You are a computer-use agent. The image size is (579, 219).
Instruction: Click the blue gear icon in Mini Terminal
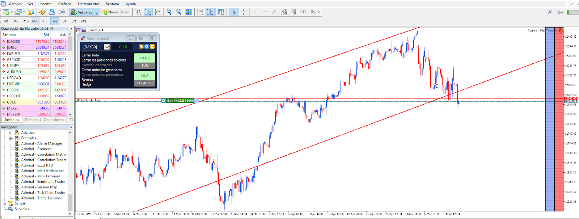tap(147, 46)
